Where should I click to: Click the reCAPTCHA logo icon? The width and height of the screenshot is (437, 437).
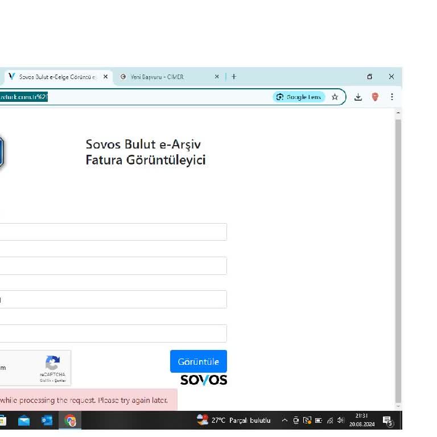tap(53, 362)
